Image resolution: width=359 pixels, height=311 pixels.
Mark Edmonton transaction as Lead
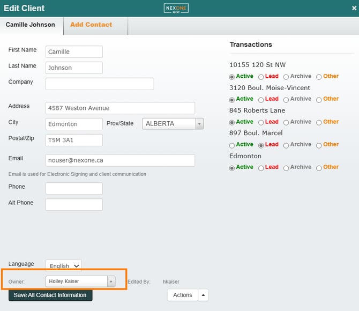point(261,168)
